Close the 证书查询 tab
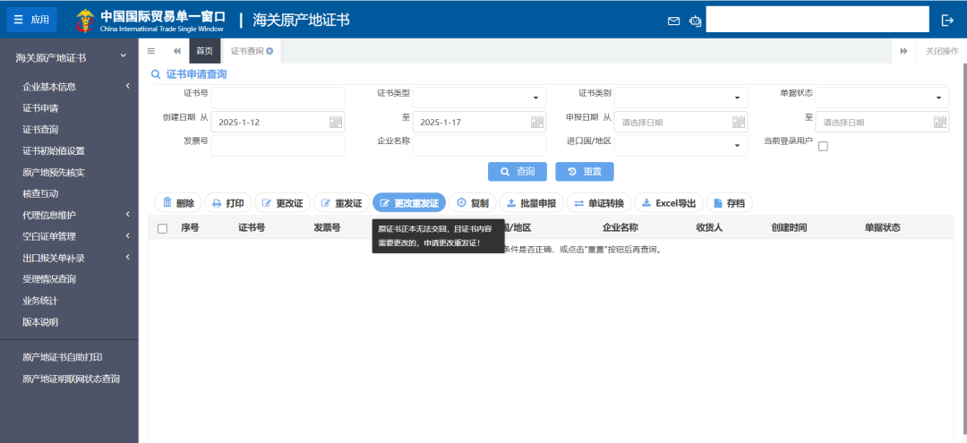 tap(270, 51)
